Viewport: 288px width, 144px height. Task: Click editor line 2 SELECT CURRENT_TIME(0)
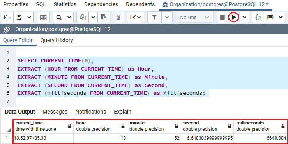(x=56, y=61)
